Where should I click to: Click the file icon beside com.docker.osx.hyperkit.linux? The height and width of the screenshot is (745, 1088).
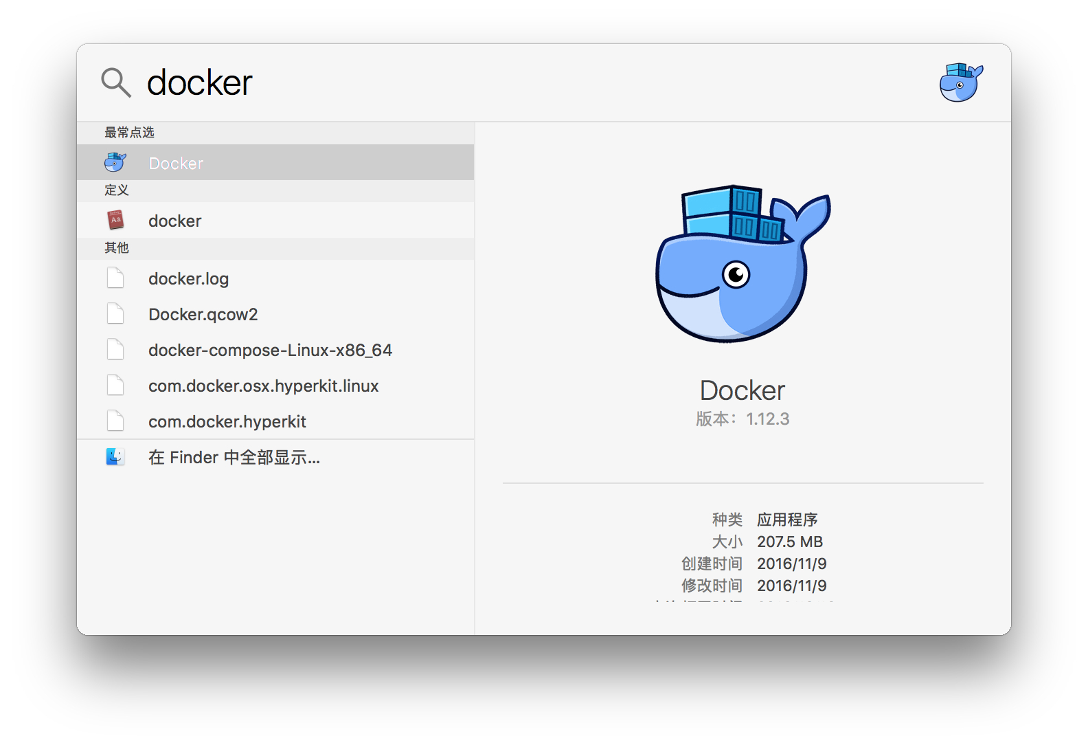pos(115,386)
